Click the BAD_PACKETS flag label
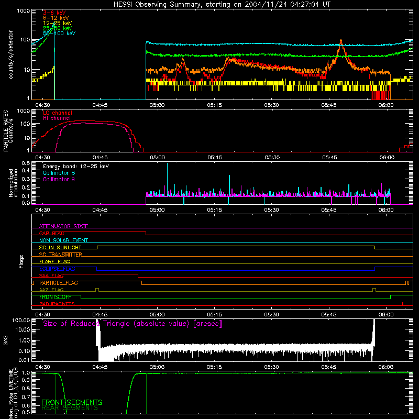Viewport: 419px width, 419px height. point(57,304)
